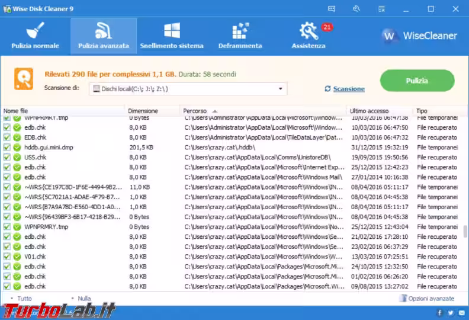
Task: Click the green Pulizia button
Action: tap(417, 81)
